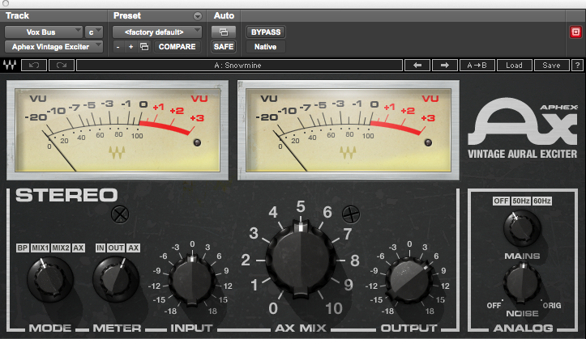Open the factory default preset dropdown
The image size is (586, 339).
[x=157, y=32]
